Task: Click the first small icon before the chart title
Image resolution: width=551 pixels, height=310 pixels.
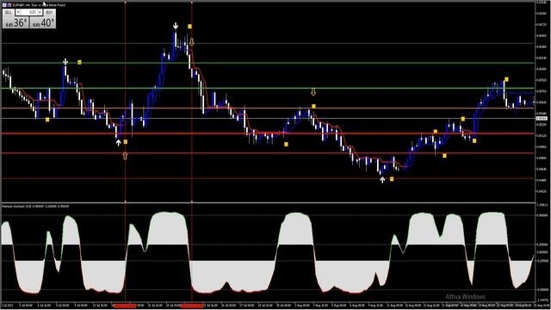Action: [x=4, y=5]
